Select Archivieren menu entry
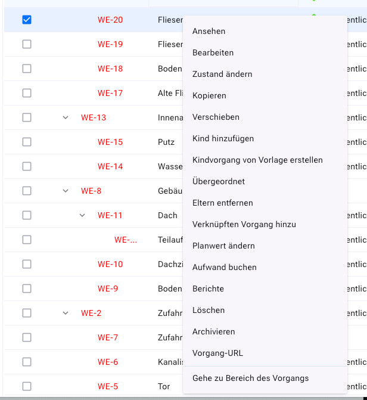This screenshot has width=367, height=400. (x=213, y=331)
